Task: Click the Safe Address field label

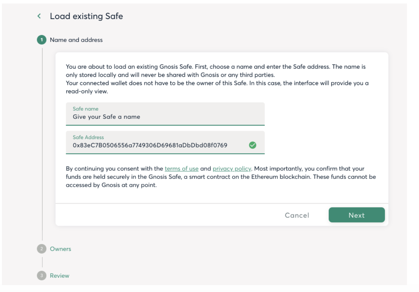Action: coord(88,137)
